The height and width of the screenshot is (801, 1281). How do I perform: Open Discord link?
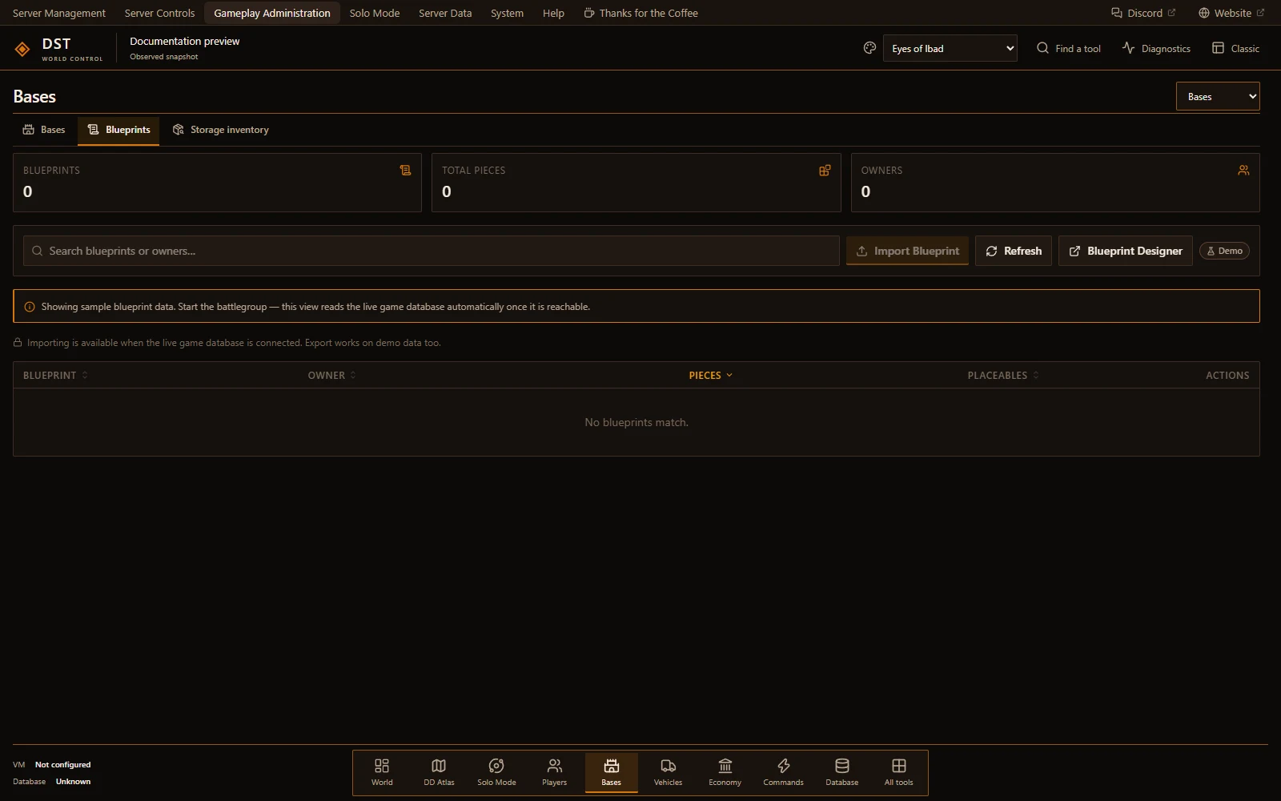(x=1143, y=13)
